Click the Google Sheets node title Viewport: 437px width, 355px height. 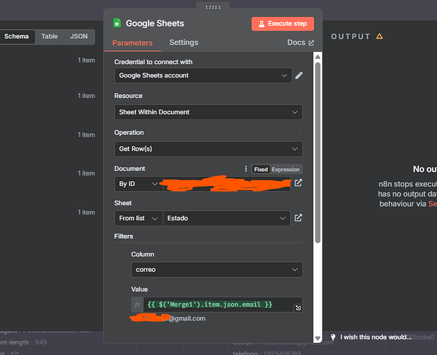point(155,23)
